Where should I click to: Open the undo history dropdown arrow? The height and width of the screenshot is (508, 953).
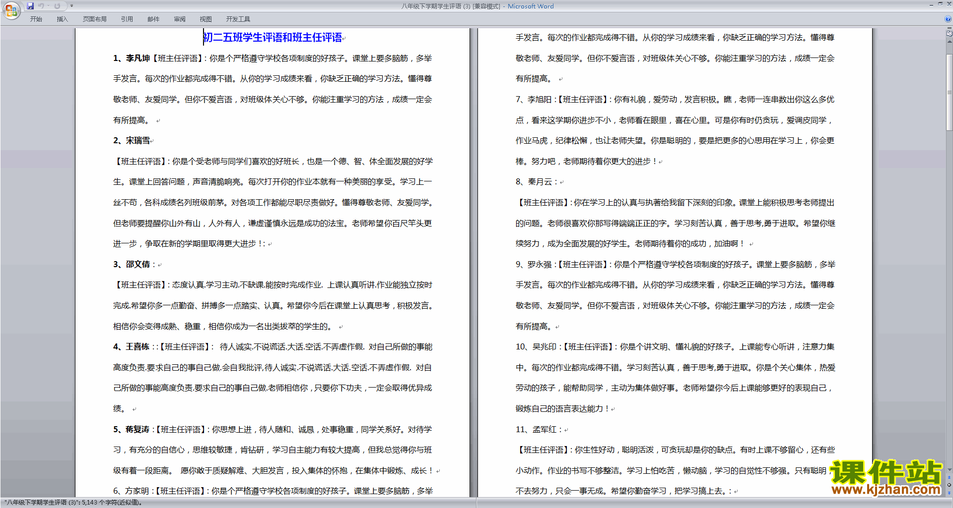point(48,6)
